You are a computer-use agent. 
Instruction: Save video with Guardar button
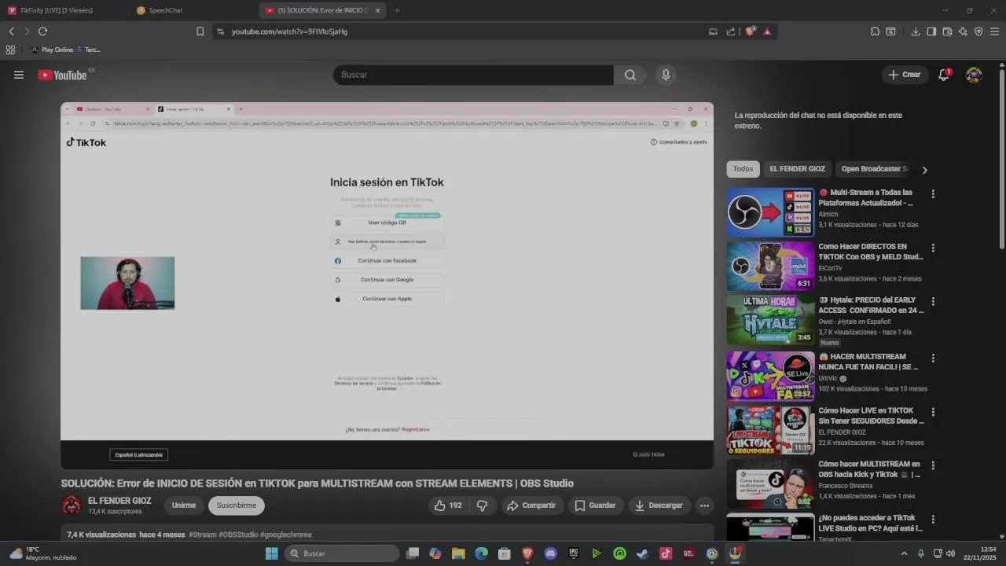[595, 505]
